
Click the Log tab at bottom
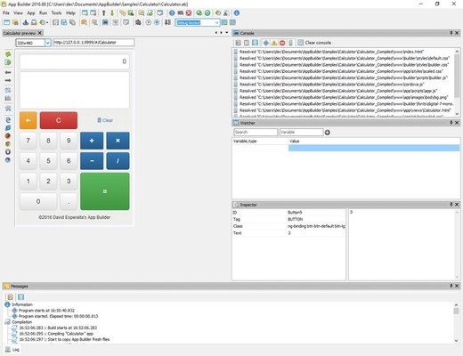click(x=12, y=350)
